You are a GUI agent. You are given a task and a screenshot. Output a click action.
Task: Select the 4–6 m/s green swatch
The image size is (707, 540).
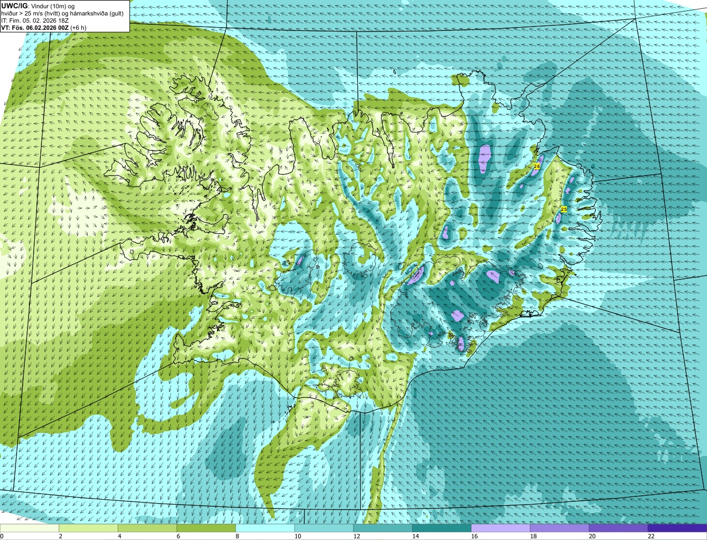pos(147,528)
